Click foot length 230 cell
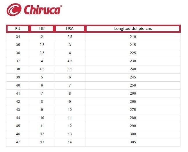This screenshot has height=152, width=188. coord(133,61)
